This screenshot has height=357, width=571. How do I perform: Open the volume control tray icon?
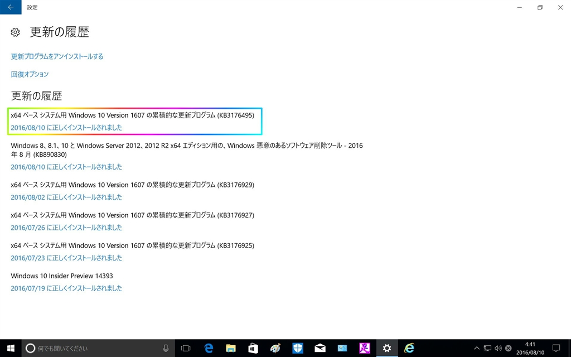click(x=498, y=348)
